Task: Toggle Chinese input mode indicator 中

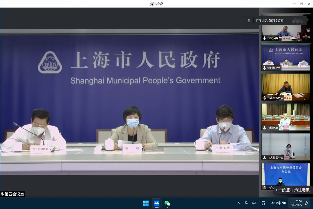Action: 254,203
